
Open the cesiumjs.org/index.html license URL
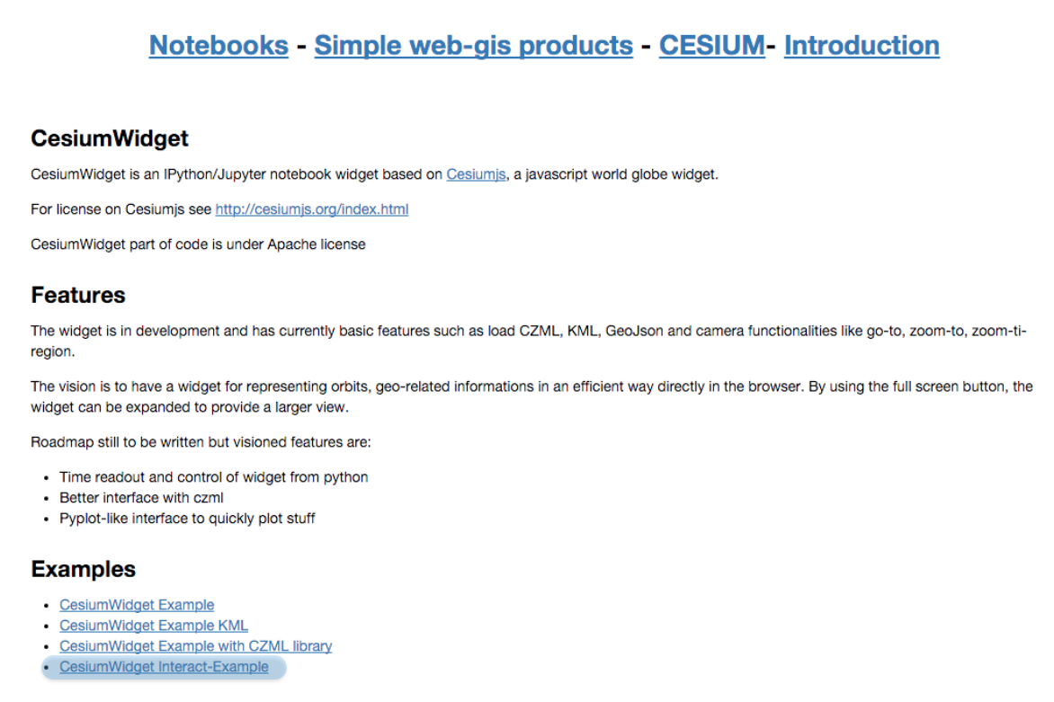pos(312,209)
